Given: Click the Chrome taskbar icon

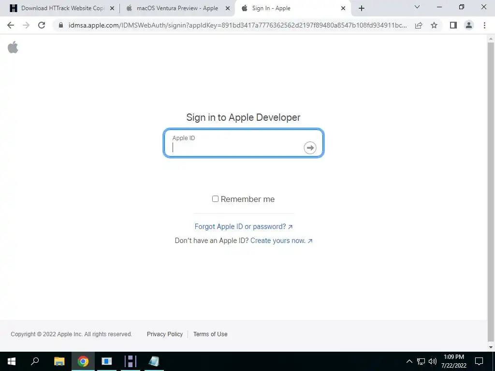Looking at the screenshot, I should [83, 361].
